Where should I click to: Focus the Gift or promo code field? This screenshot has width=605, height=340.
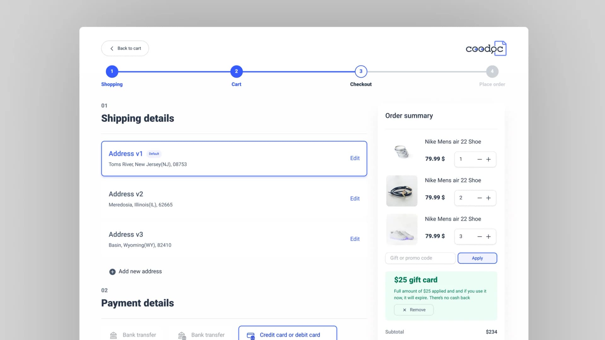pos(420,258)
